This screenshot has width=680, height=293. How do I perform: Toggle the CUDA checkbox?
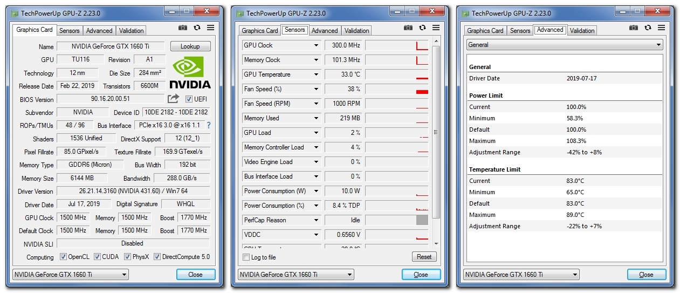pos(98,257)
